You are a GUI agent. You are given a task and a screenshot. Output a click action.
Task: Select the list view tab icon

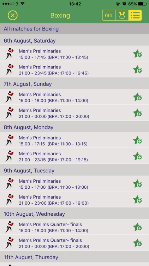point(135,16)
